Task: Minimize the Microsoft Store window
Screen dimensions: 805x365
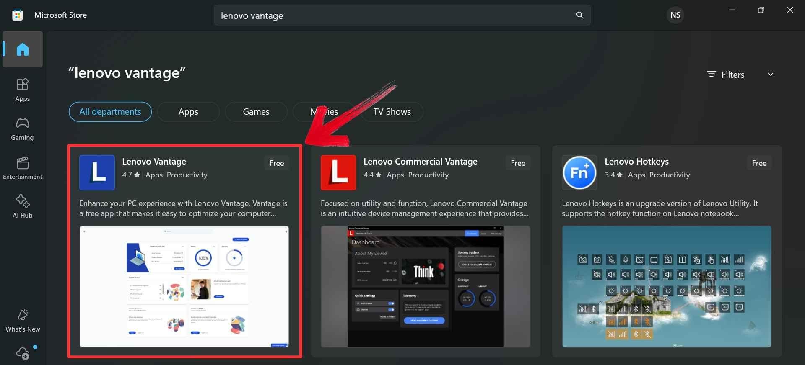Action: 732,10
